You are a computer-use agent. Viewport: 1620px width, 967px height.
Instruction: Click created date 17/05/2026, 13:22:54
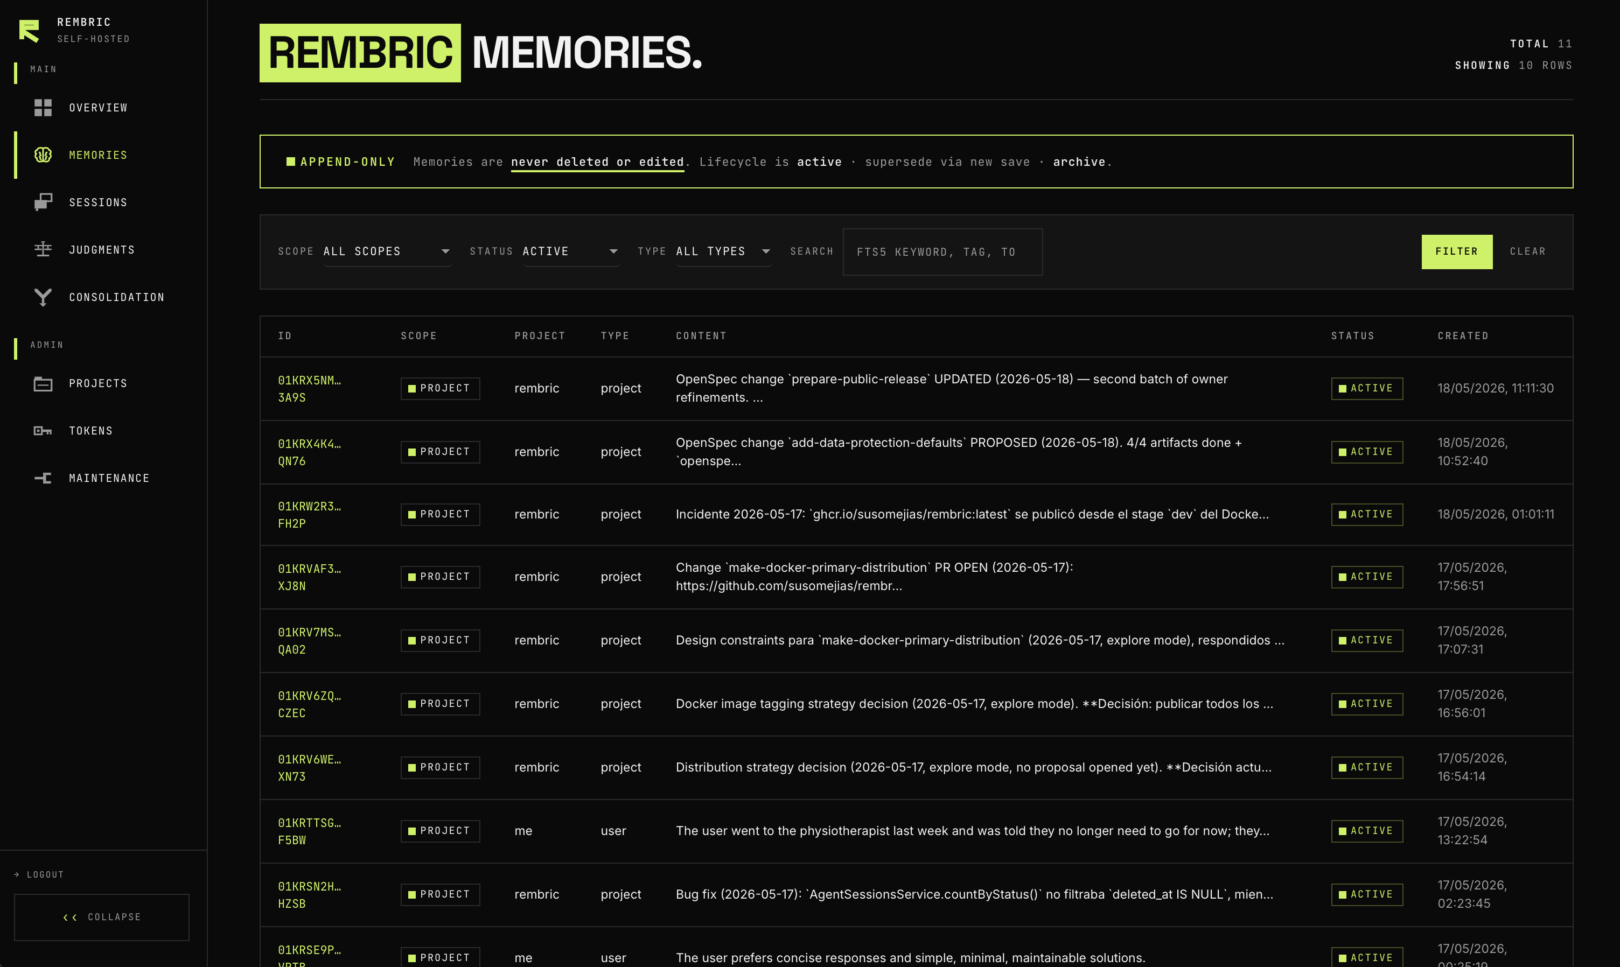(x=1472, y=831)
